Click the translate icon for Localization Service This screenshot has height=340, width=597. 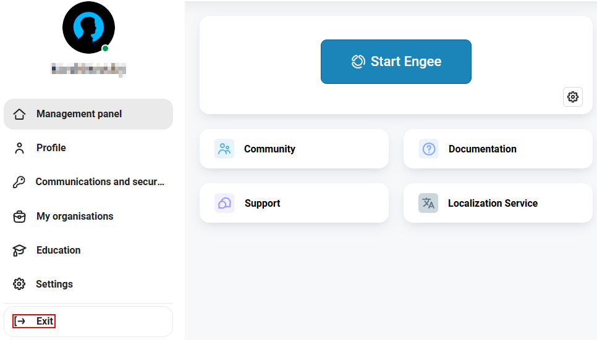[428, 203]
